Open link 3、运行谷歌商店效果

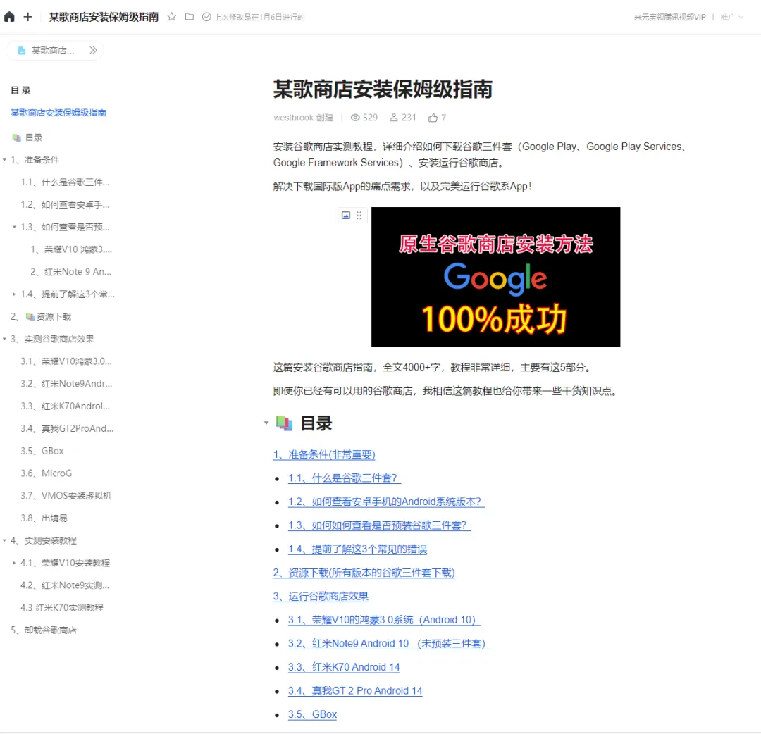point(321,596)
